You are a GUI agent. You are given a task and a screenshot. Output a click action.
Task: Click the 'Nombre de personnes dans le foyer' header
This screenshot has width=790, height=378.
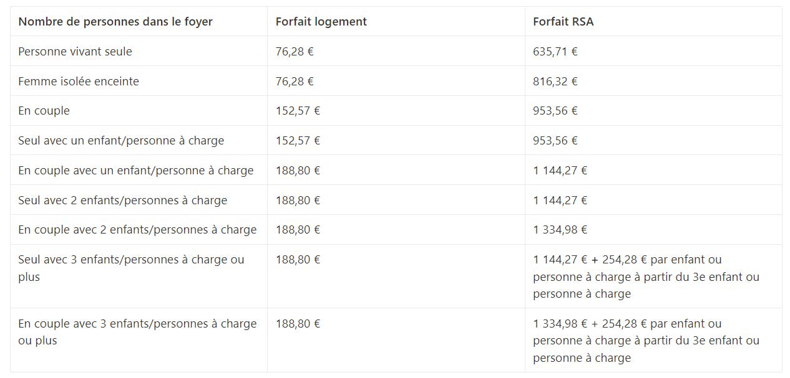(115, 22)
